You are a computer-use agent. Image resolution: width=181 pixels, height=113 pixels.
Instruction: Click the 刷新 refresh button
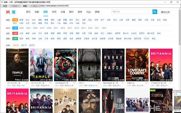[25, 6]
